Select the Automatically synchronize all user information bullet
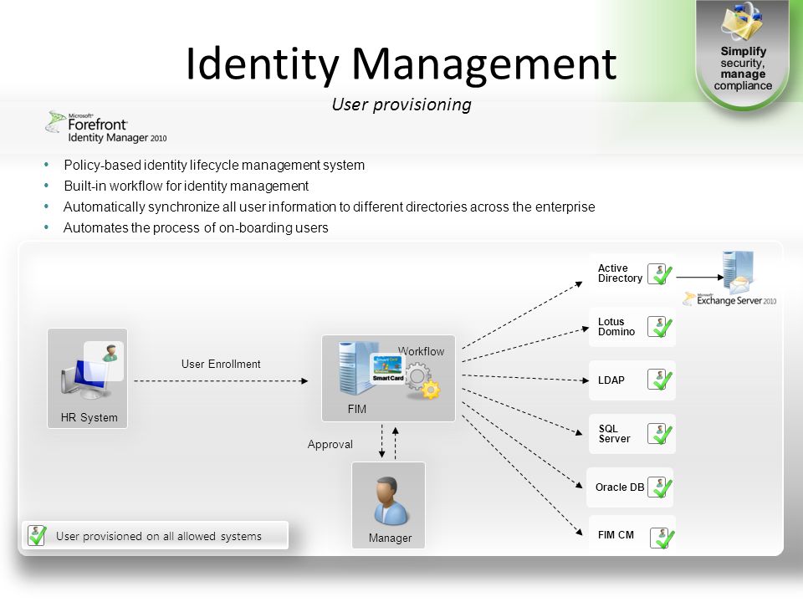 (x=329, y=207)
